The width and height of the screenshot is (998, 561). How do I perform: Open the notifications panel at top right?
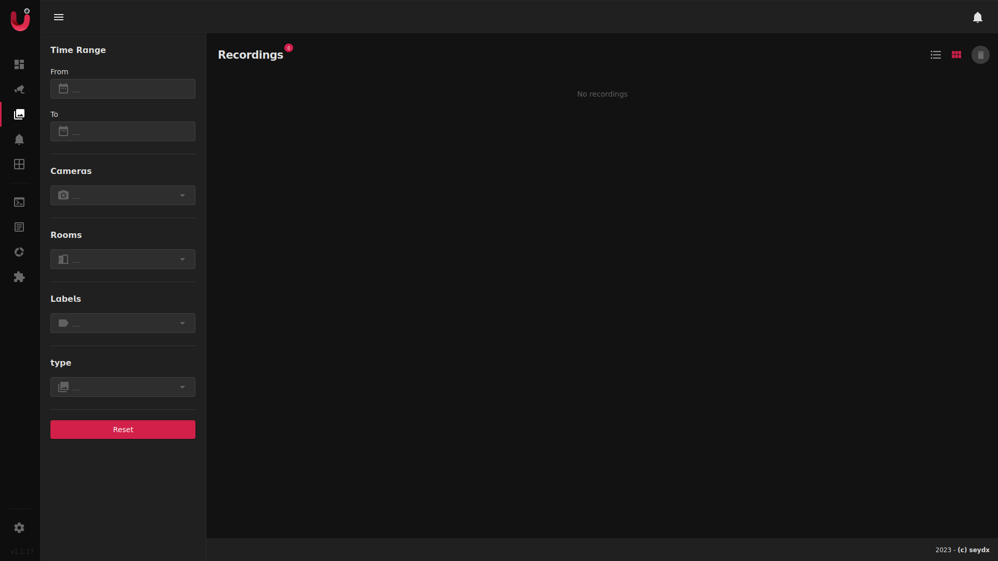978,17
